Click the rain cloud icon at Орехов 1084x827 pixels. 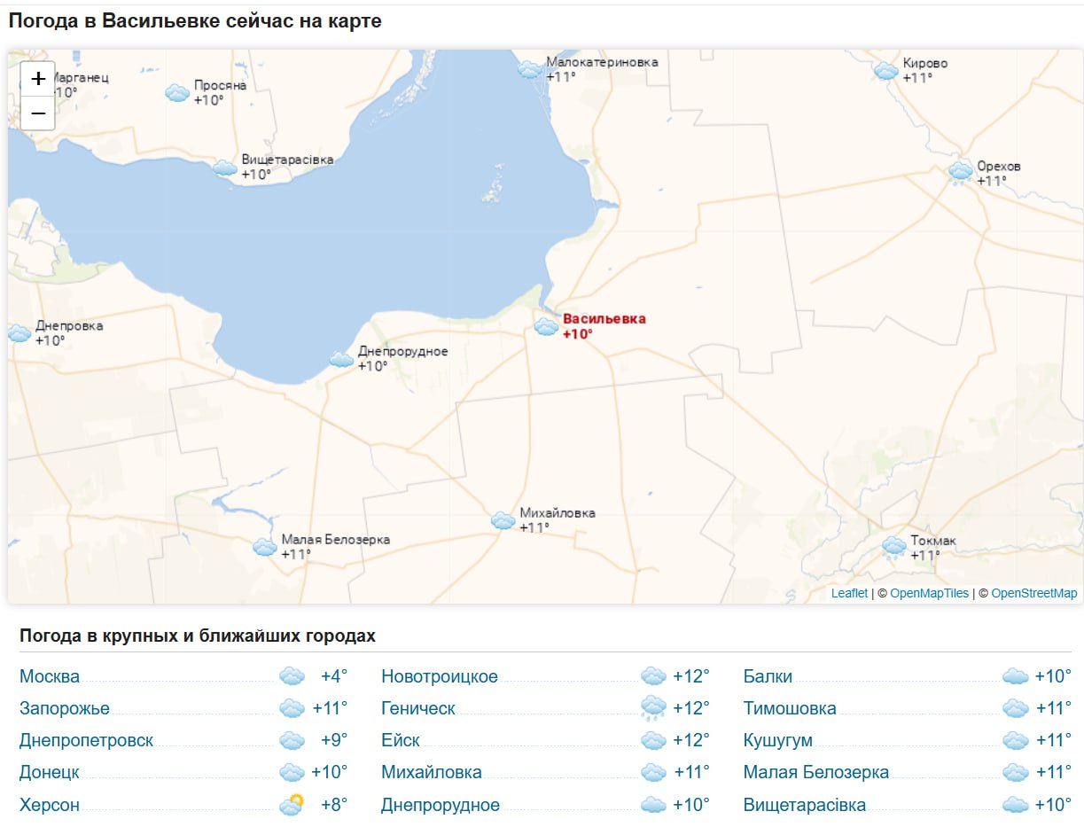[x=960, y=172]
